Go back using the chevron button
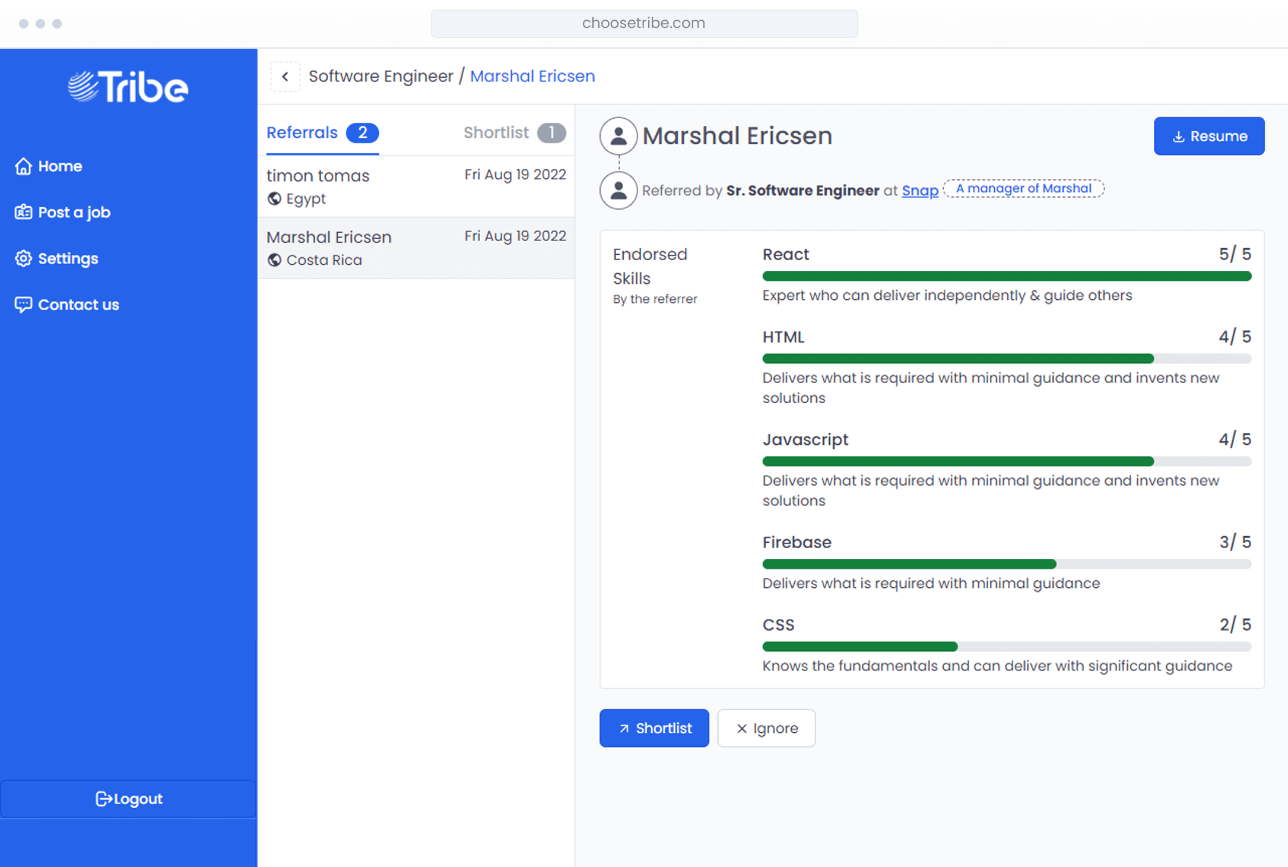The width and height of the screenshot is (1288, 867). [285, 77]
